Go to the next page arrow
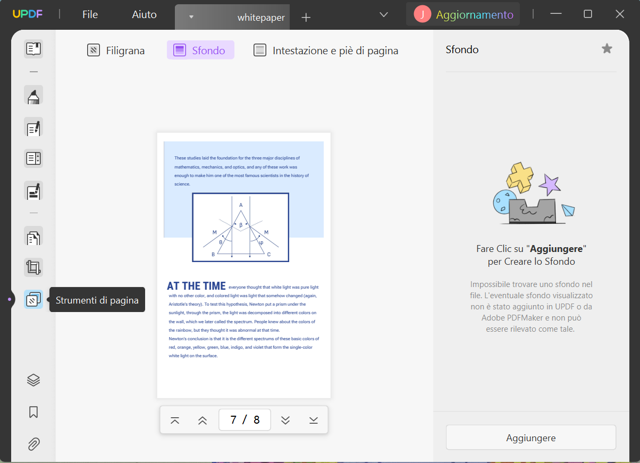This screenshot has width=640, height=463. coord(285,420)
